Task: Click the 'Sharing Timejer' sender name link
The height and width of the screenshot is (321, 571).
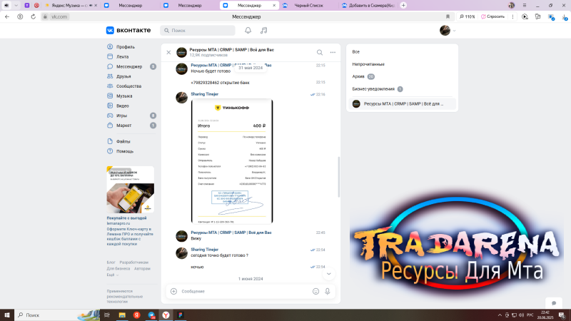Action: coord(204,94)
